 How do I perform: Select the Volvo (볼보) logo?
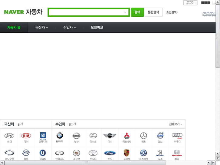160,136
